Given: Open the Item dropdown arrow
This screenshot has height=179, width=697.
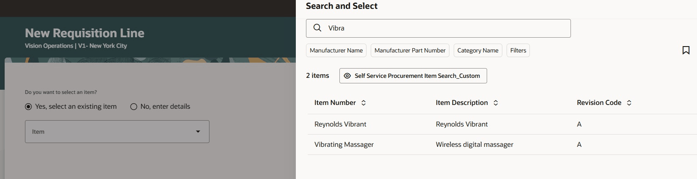Looking at the screenshot, I should click(198, 132).
